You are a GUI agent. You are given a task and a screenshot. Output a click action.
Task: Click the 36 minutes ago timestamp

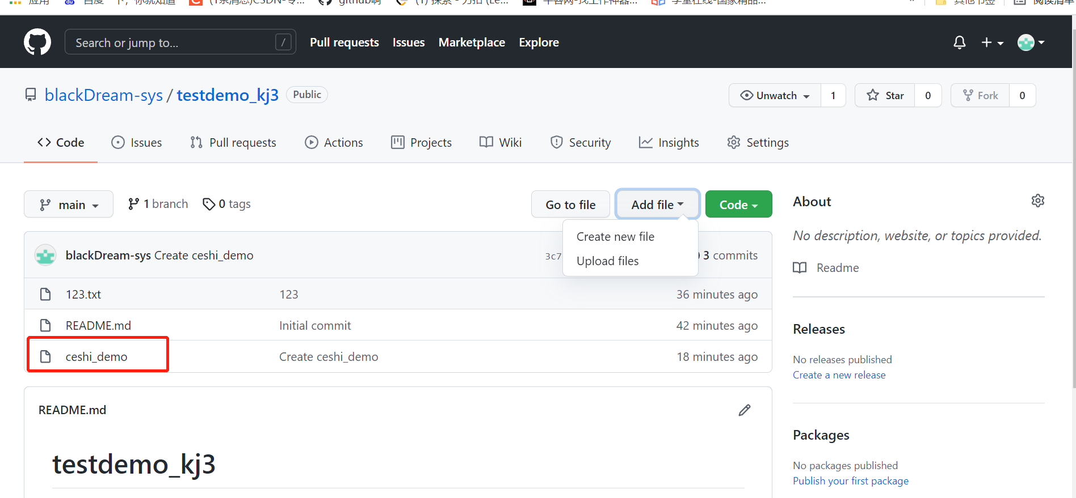717,295
